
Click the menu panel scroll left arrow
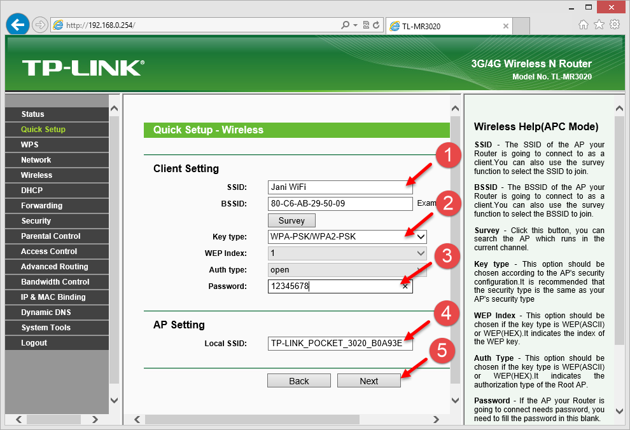tap(18, 420)
